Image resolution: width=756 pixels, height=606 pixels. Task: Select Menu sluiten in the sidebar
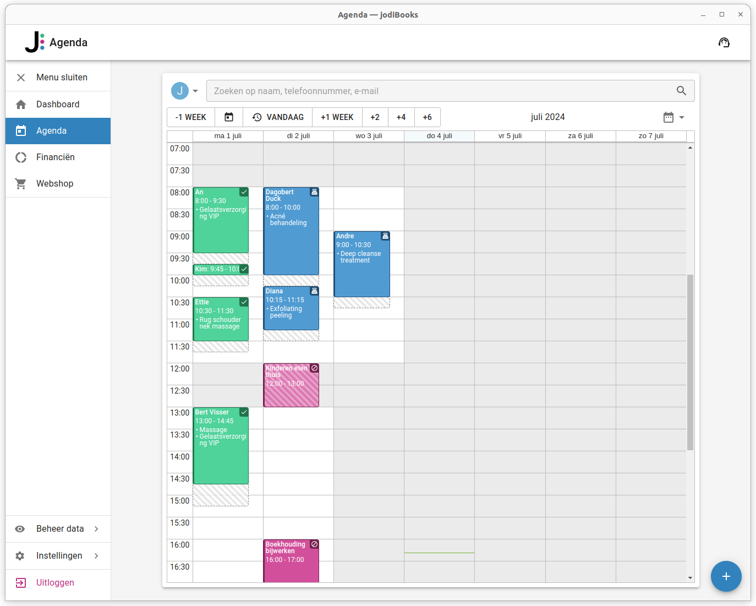58,78
